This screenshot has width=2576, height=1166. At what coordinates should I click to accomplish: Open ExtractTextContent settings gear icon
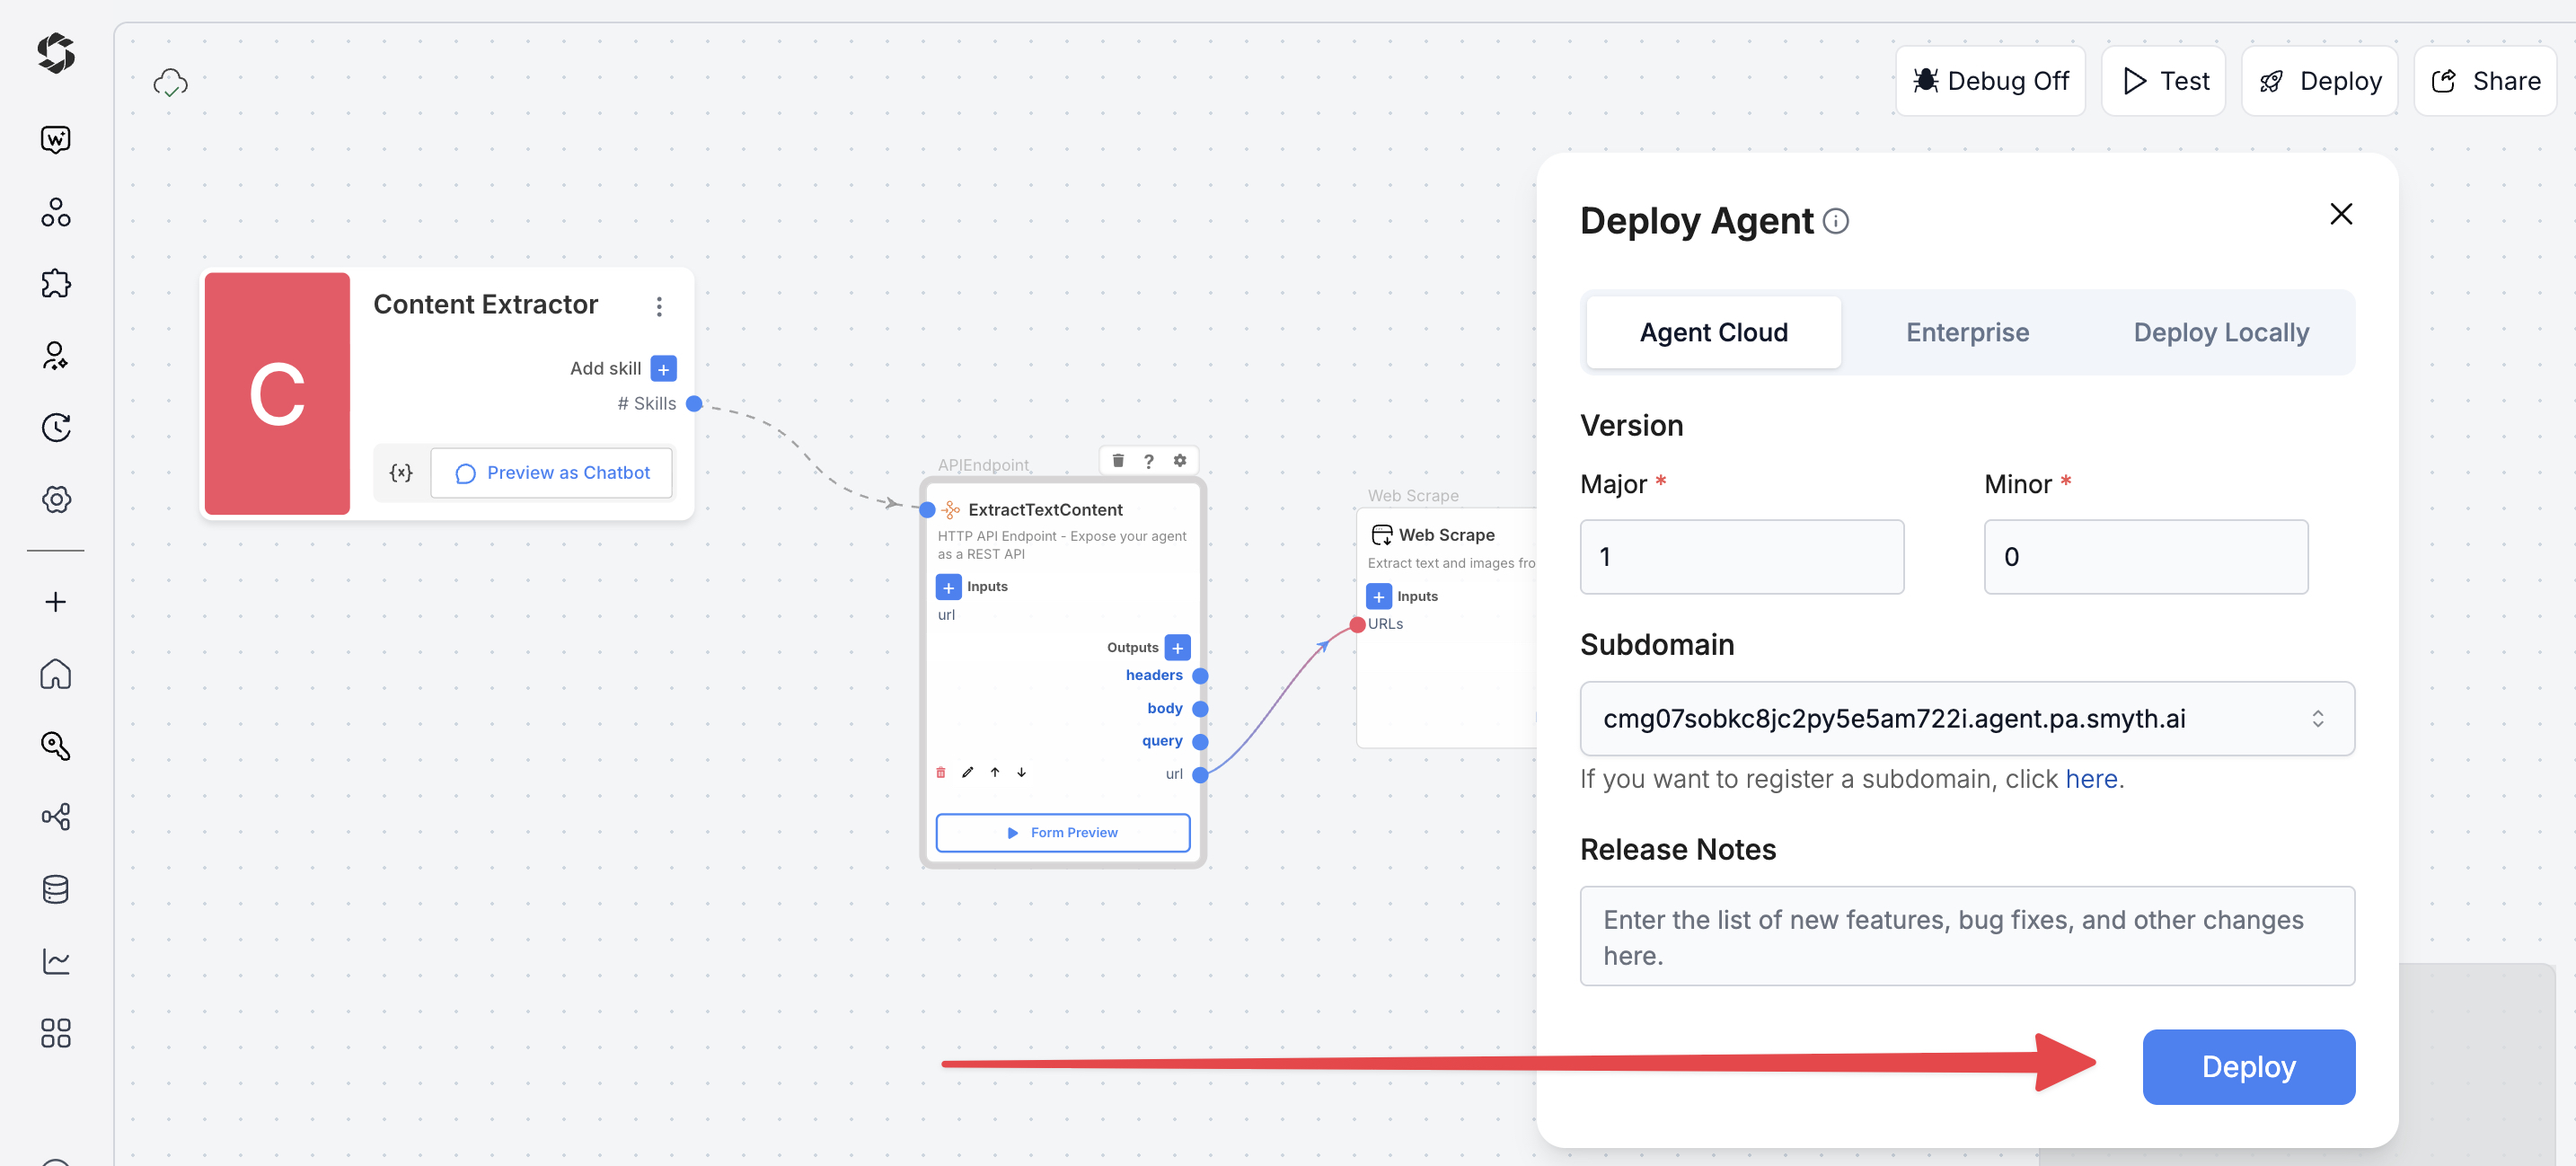(x=1180, y=461)
